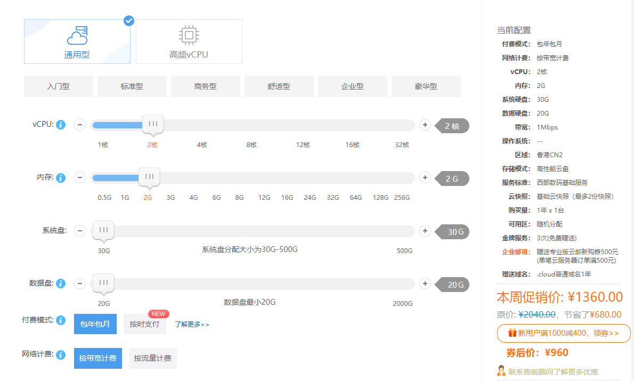Image resolution: width=634 pixels, height=381 pixels.
Task: Select 按流量计费 network billing
Action: coord(153,358)
